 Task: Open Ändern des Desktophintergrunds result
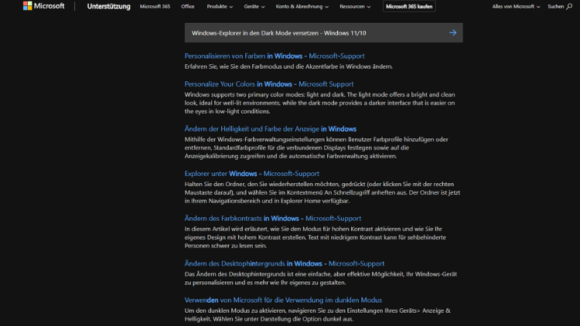tap(285, 263)
